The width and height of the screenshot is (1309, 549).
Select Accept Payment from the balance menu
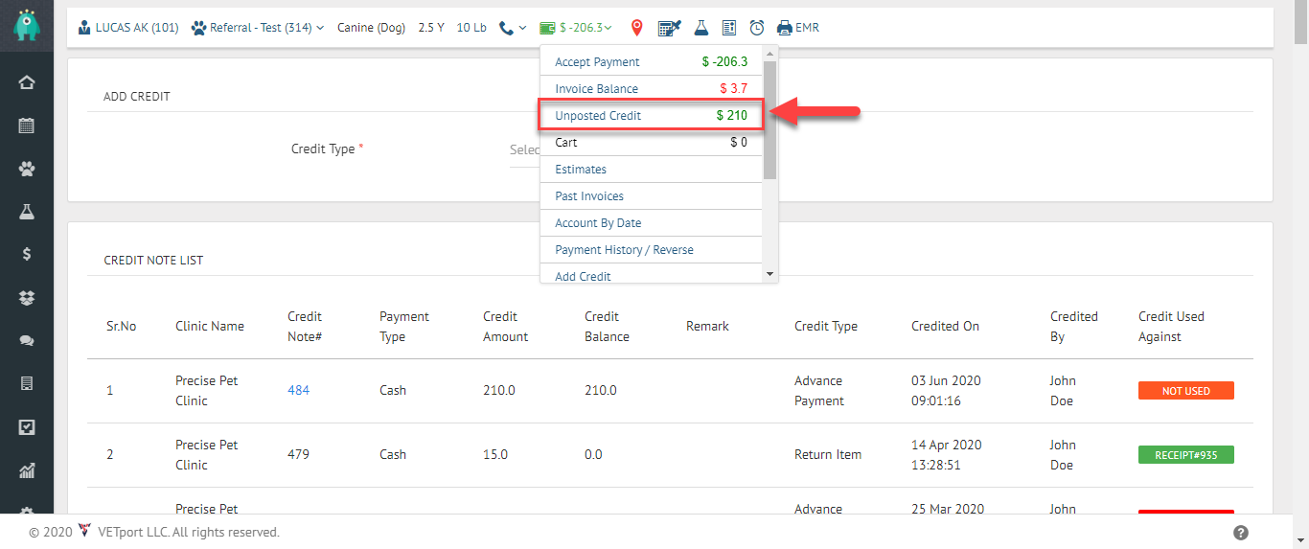coord(652,61)
